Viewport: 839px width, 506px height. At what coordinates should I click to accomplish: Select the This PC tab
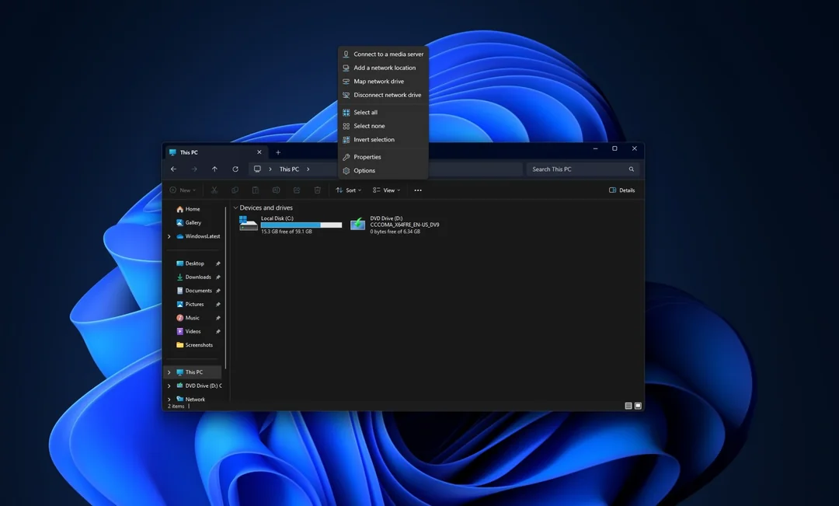(216, 152)
